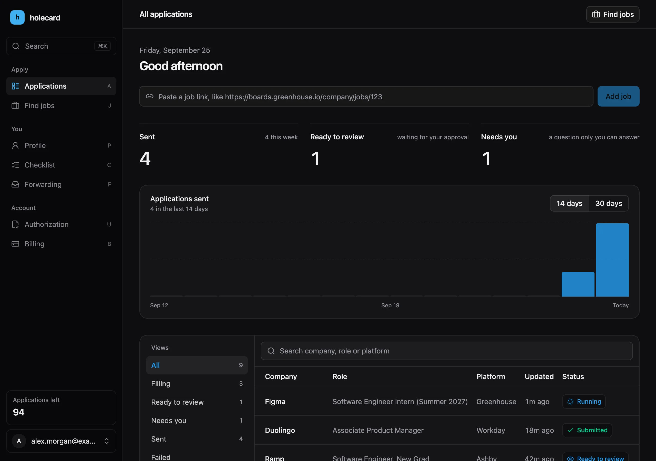
Task: Click the Billing card icon
Action: (x=15, y=244)
